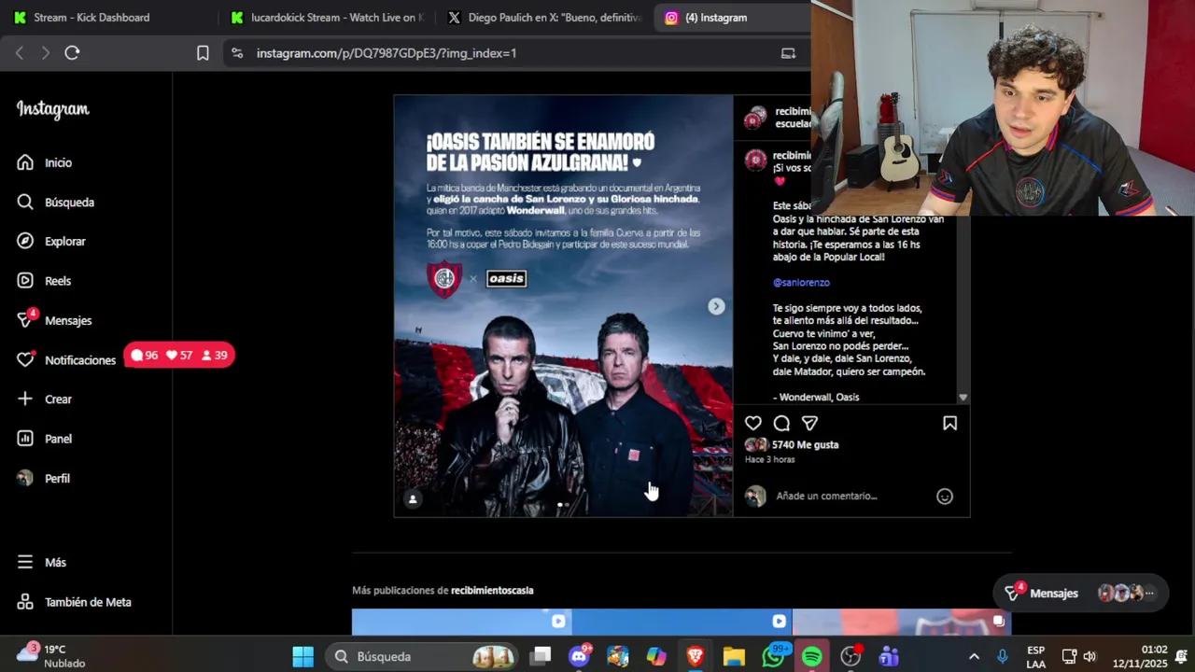View site information icon beside URL
The image size is (1195, 672).
(x=237, y=53)
